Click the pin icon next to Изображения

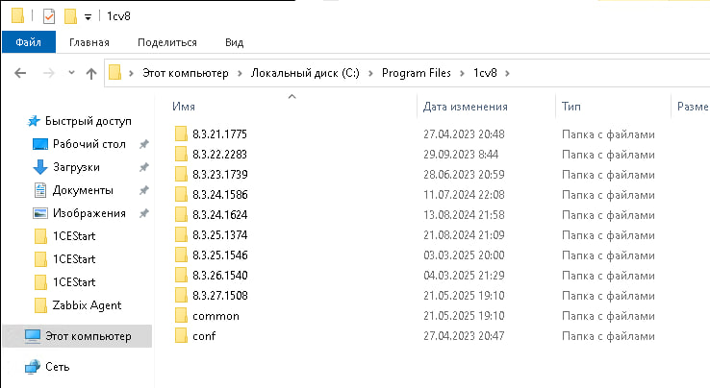tap(144, 213)
